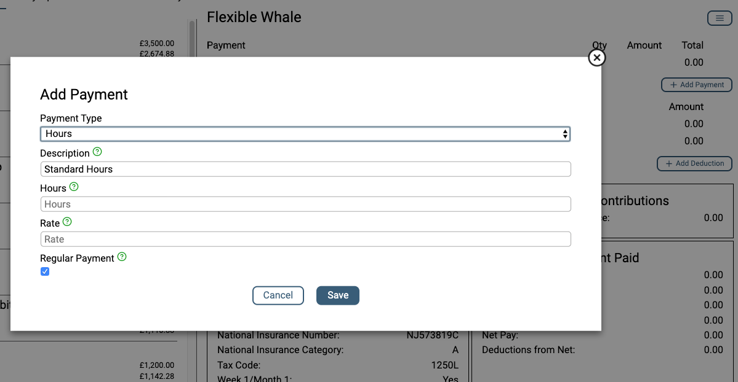The height and width of the screenshot is (382, 738).
Task: Click the Add Payment button
Action: 696,85
